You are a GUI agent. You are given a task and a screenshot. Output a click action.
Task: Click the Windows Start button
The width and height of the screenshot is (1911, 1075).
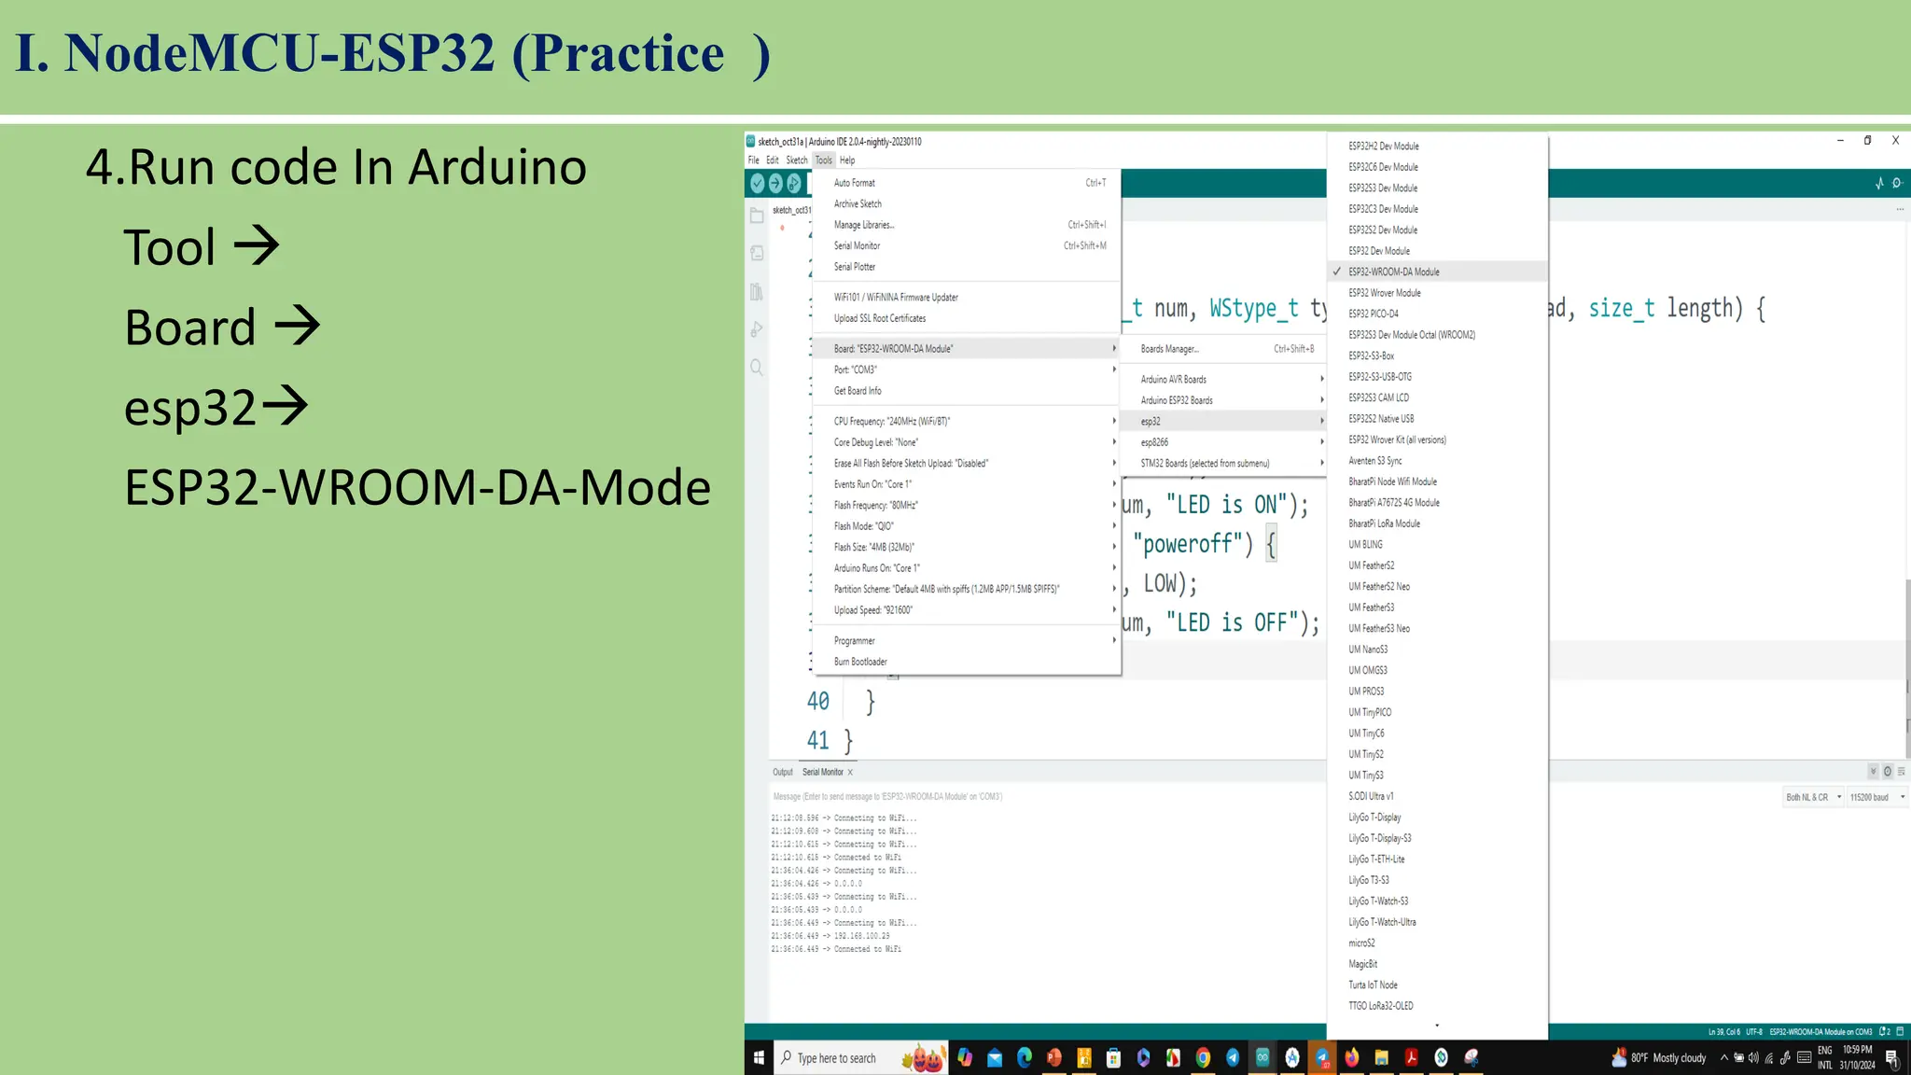759,1057
